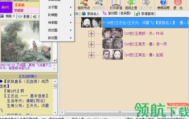Click the 修改节点 toolbar icon
Image resolution: width=189 pixels, height=119 pixels.
84,5
